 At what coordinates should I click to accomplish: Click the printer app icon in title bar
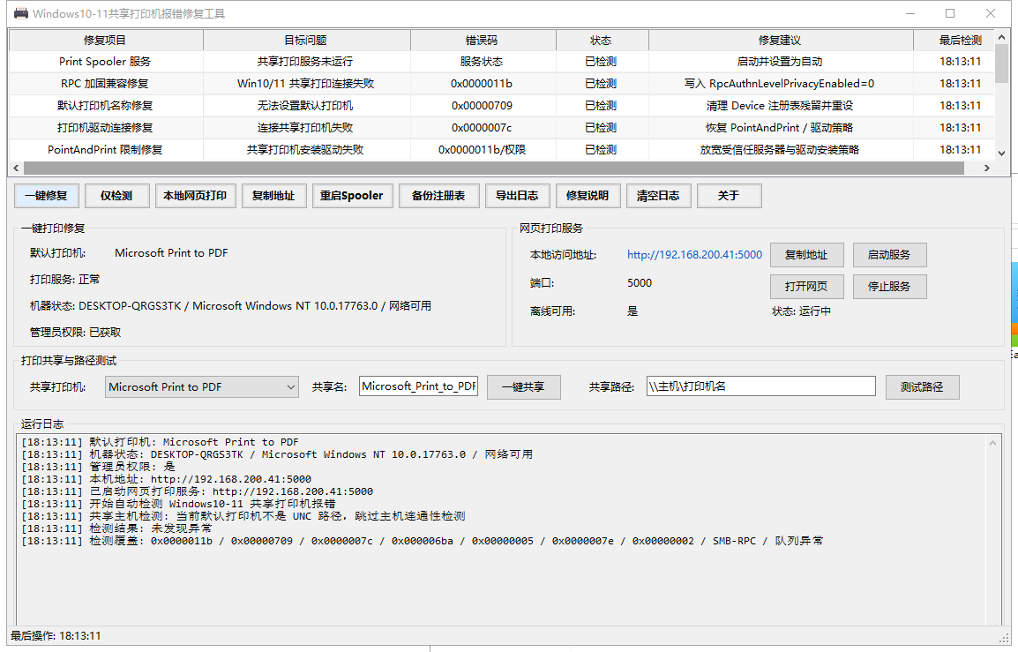pyautogui.click(x=21, y=13)
